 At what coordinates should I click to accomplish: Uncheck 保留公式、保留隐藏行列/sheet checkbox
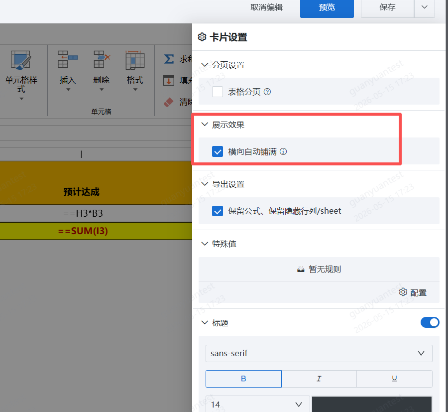218,211
